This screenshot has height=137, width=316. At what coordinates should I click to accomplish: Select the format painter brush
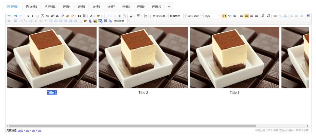coord(67,16)
